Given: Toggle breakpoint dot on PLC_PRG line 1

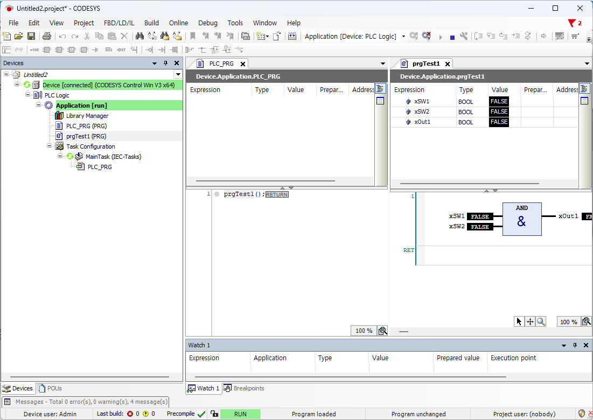Looking at the screenshot, I should (x=217, y=194).
